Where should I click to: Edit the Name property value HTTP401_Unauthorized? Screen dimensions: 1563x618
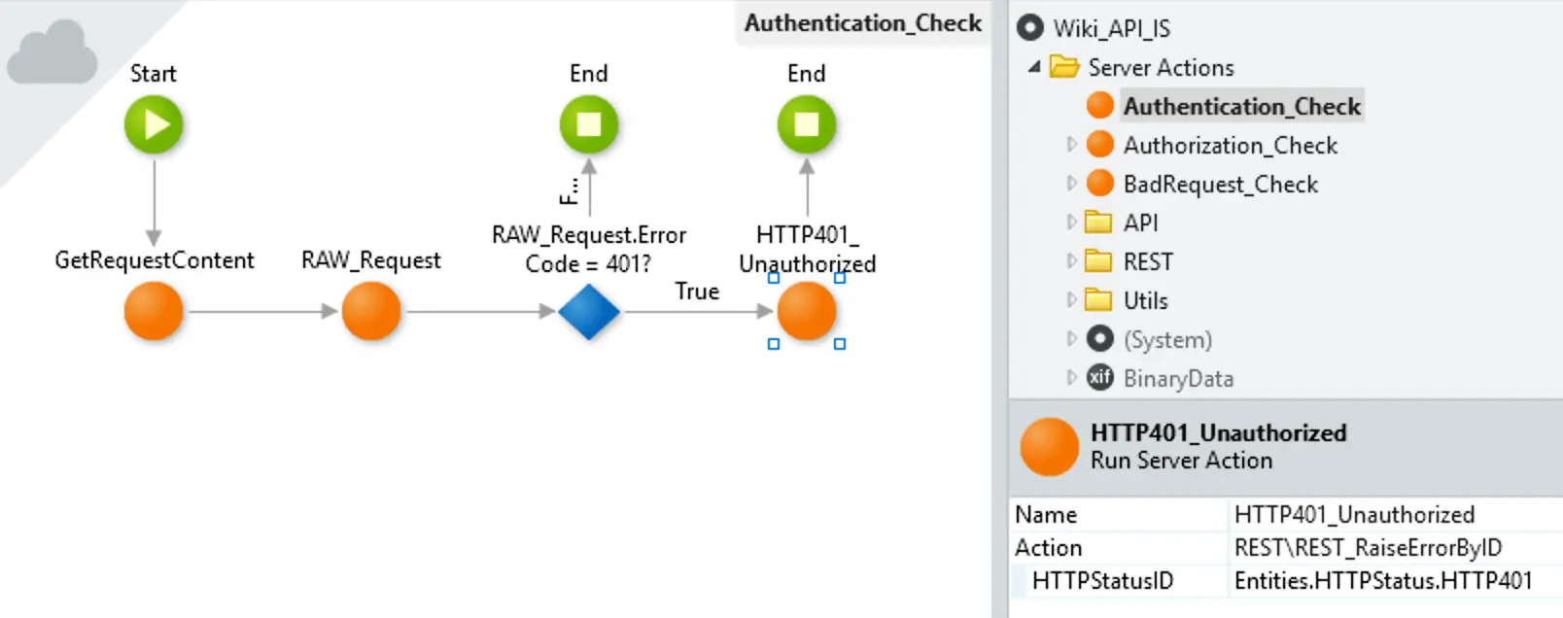[x=1396, y=514]
